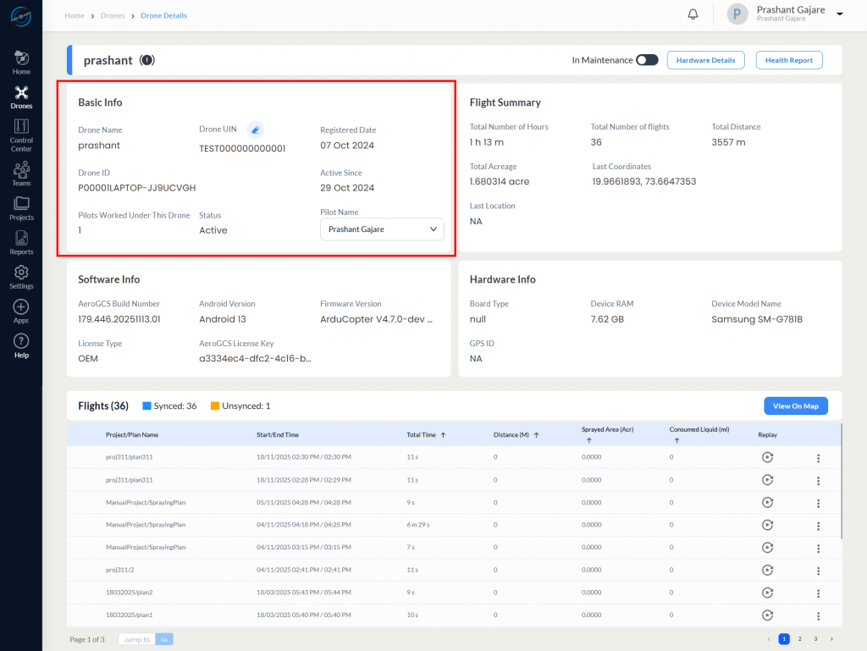Click the View On Map button

[795, 405]
